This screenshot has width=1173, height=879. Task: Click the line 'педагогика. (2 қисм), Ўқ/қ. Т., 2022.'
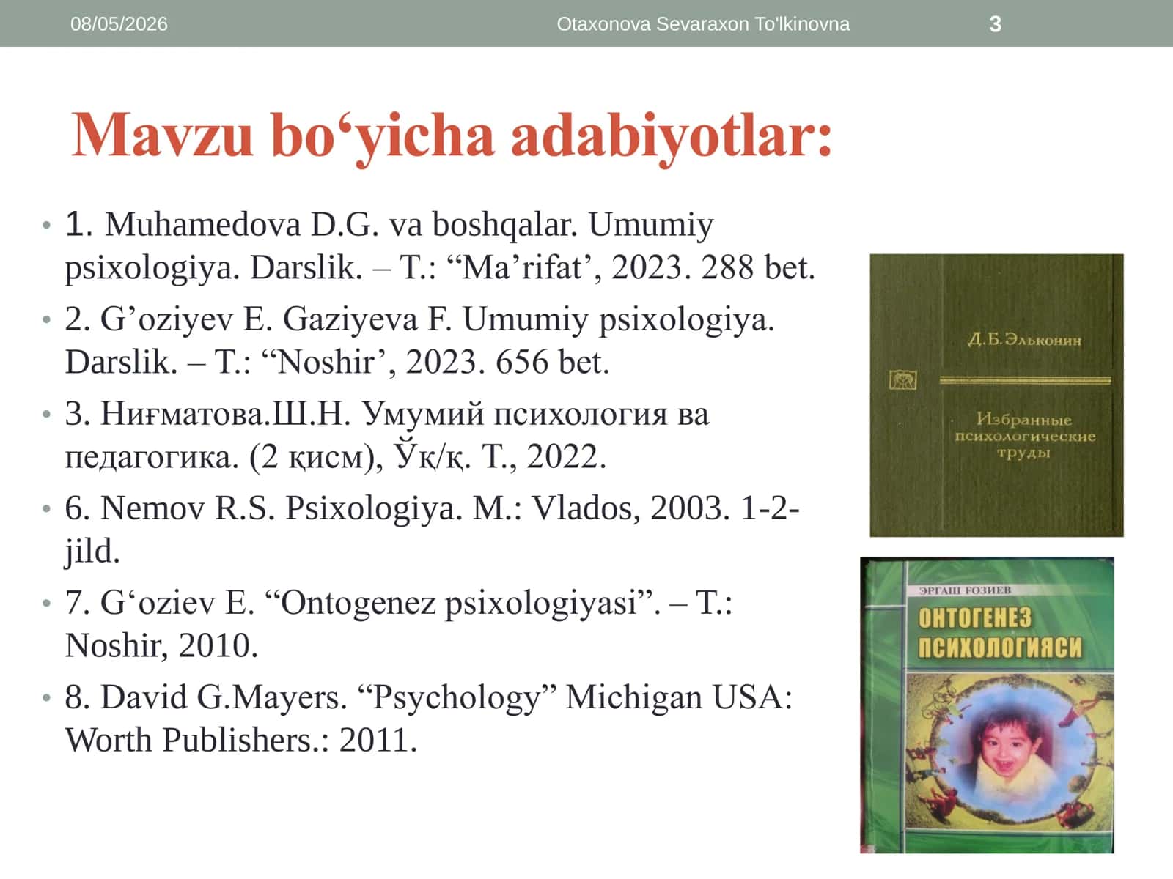tap(336, 456)
